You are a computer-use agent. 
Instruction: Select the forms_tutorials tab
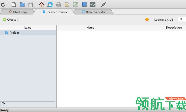click(55, 12)
